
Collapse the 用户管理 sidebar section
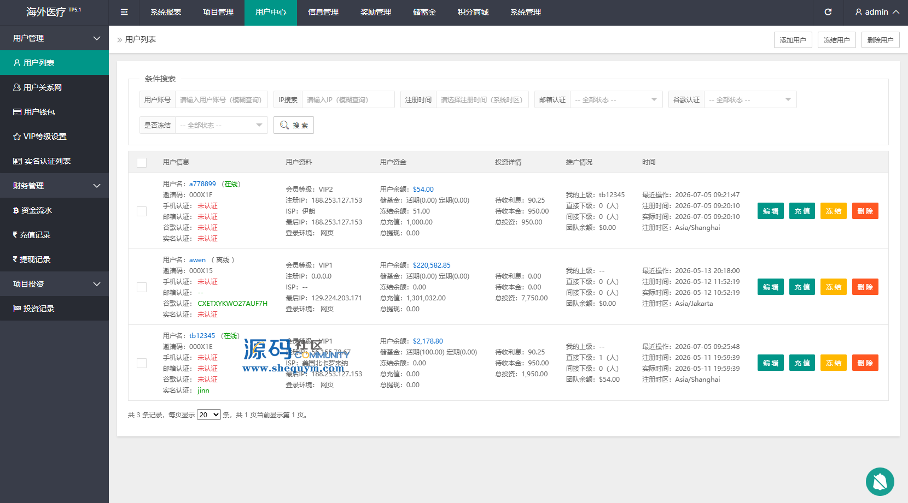point(54,38)
